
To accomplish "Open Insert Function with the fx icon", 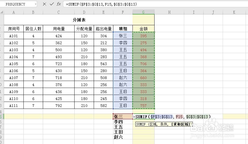I will point(59,4).
